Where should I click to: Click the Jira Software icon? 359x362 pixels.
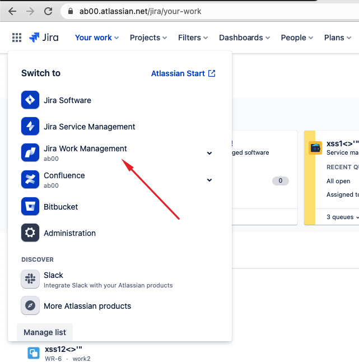30,100
